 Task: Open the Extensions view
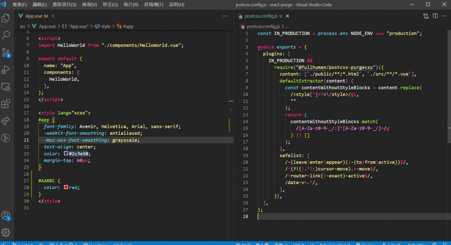(x=6, y=104)
